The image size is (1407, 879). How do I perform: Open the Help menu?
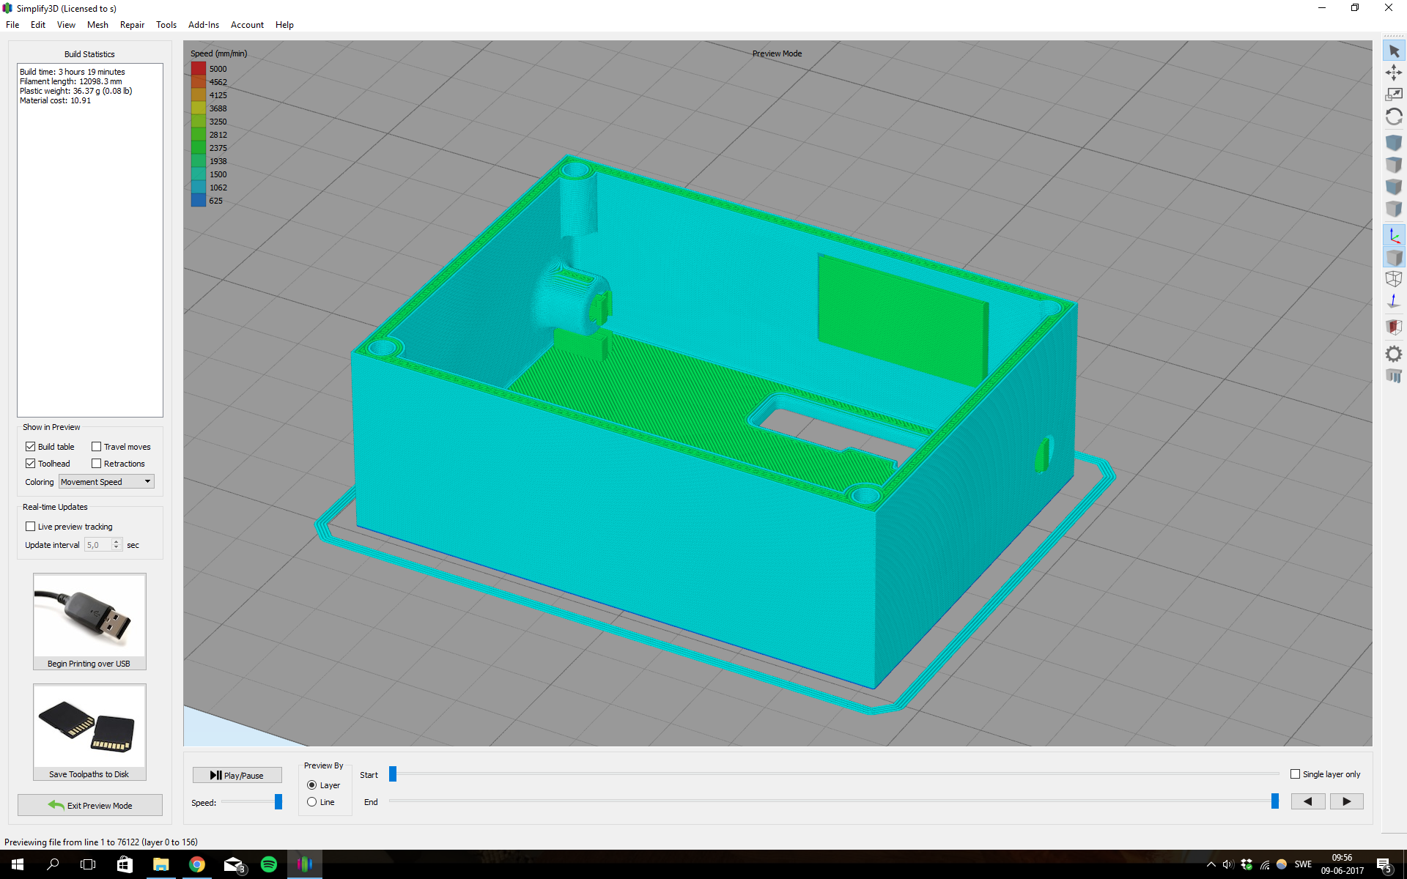click(x=284, y=25)
